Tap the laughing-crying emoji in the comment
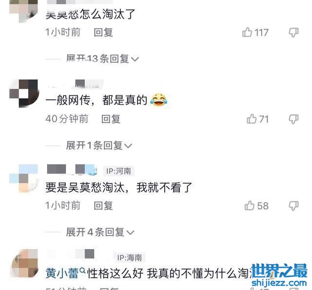This screenshot has height=290, width=312. point(158,99)
